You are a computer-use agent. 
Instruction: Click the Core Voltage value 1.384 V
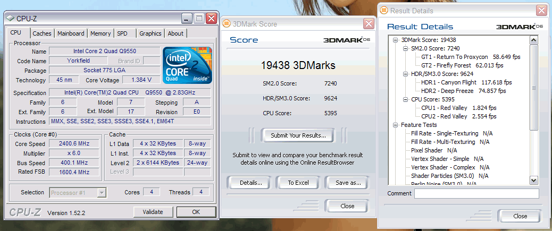coord(141,80)
